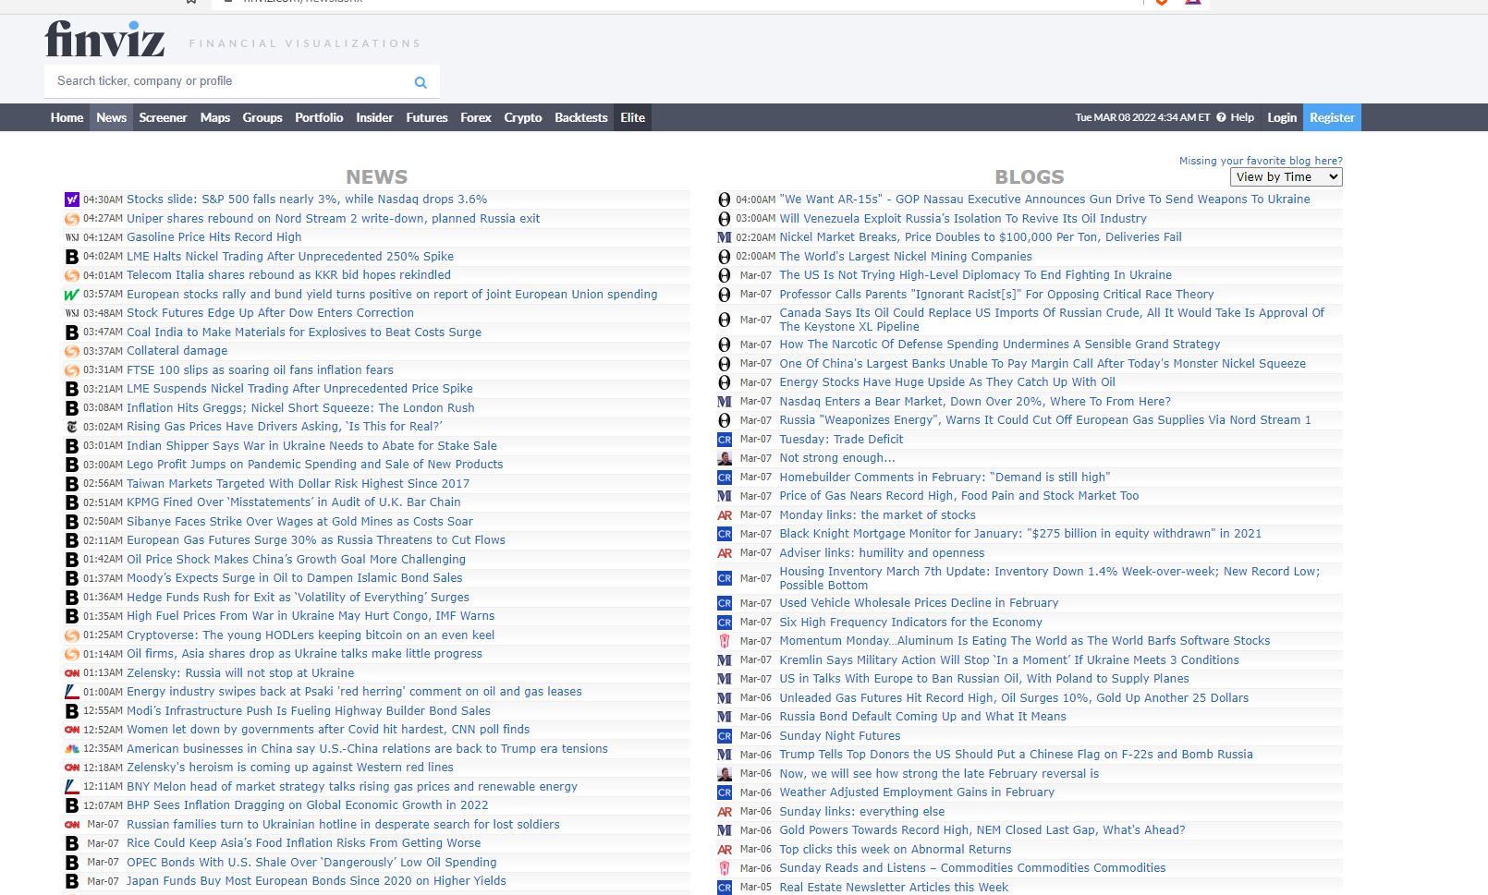1488x895 pixels.
Task: Open Inflation Hits Greggs headline
Action: coord(300,408)
